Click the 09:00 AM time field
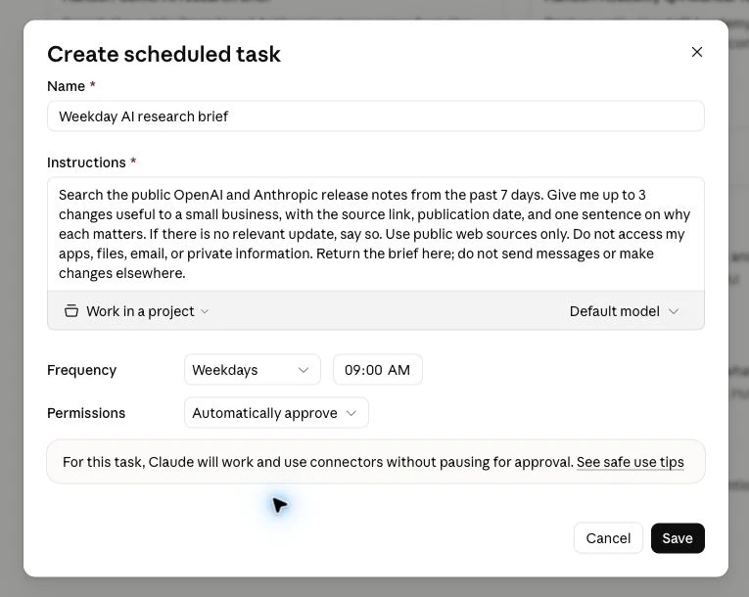Image resolution: width=749 pixels, height=597 pixels. pos(377,370)
